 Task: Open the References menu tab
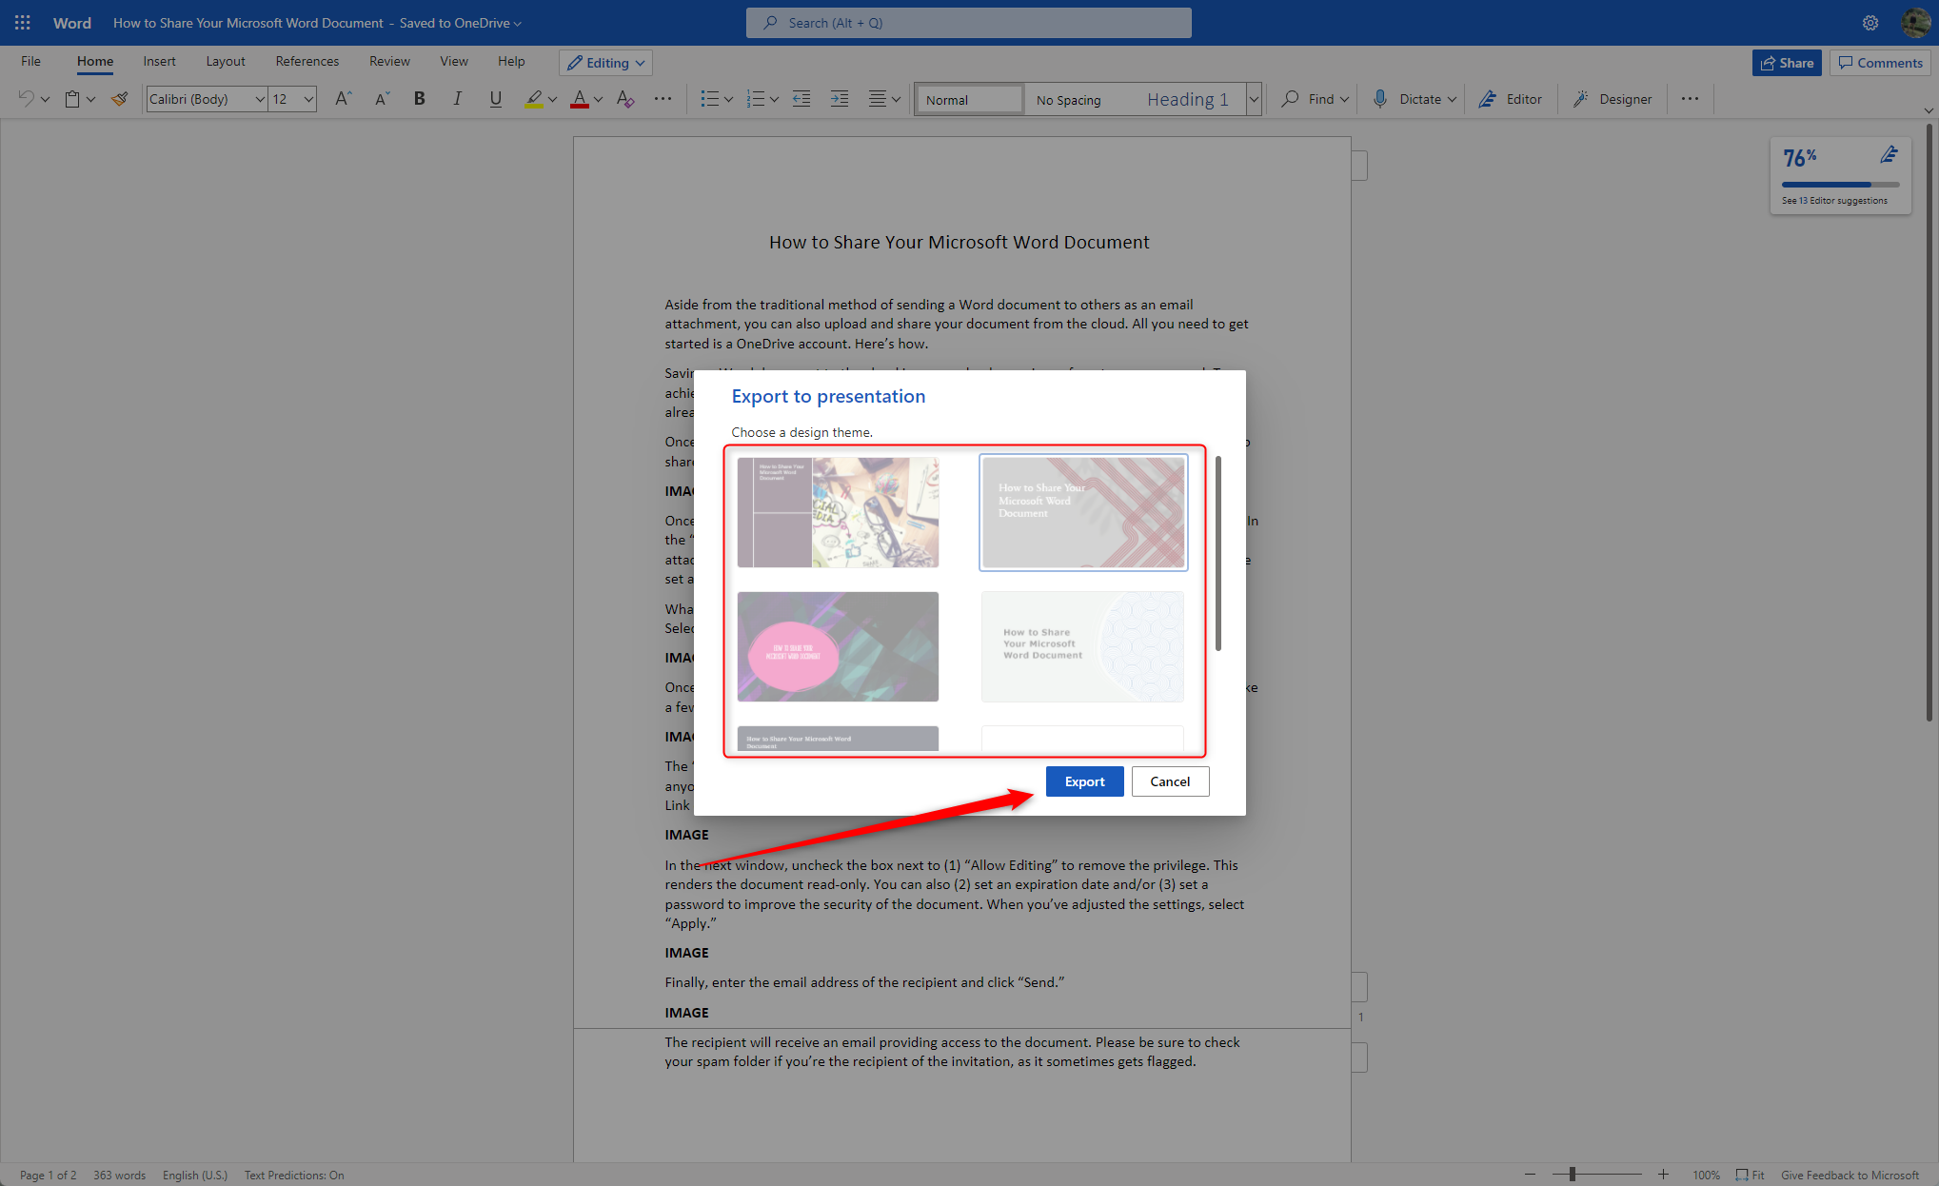click(x=307, y=63)
